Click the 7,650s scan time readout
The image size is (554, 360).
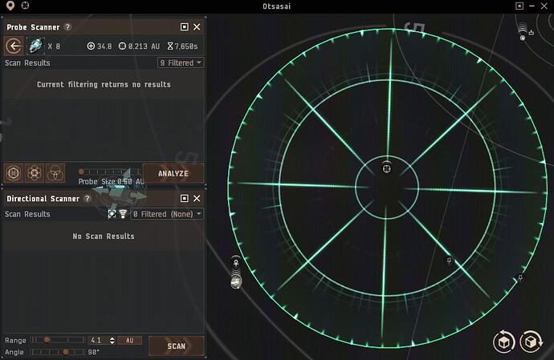183,47
